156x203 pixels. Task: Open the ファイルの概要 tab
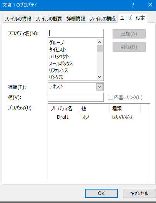[49, 19]
